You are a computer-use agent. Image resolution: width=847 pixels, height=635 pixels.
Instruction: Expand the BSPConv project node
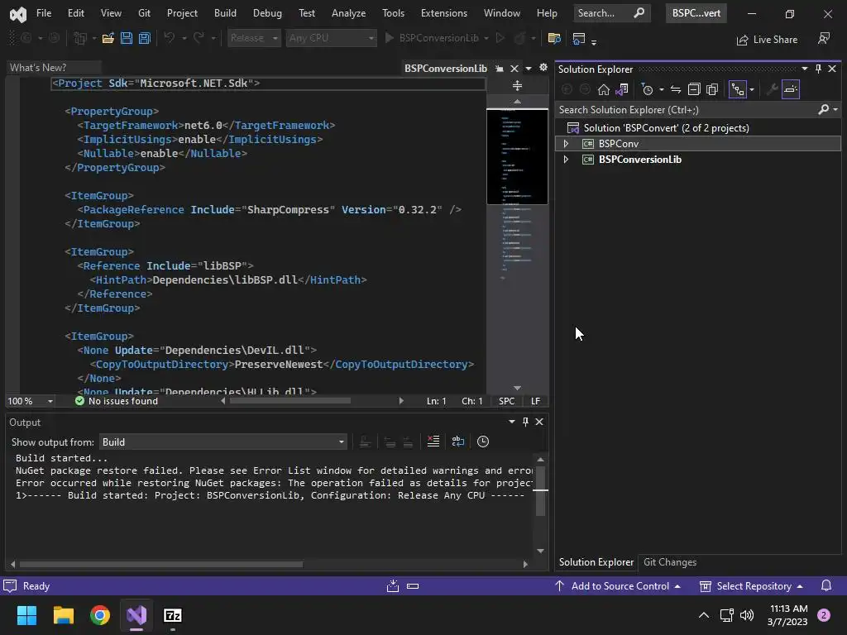point(566,144)
